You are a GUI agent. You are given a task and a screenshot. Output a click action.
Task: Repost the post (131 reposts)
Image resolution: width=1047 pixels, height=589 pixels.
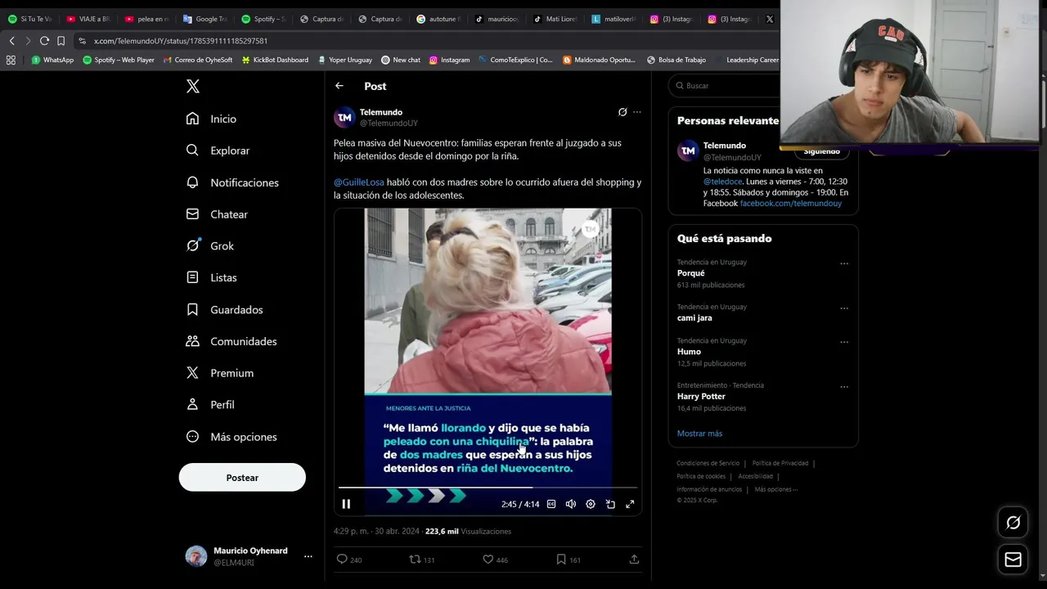[x=422, y=560]
